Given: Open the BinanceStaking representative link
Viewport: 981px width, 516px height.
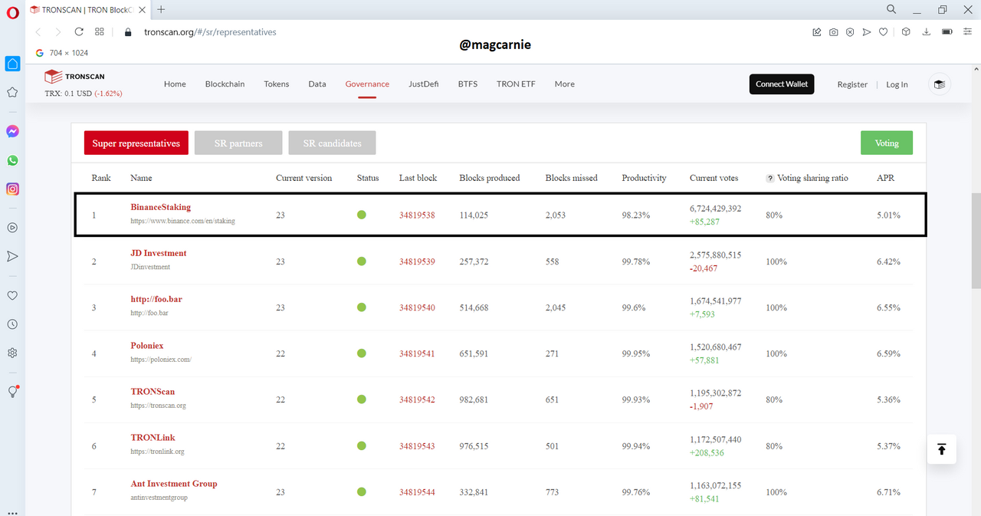Looking at the screenshot, I should pyautogui.click(x=161, y=207).
